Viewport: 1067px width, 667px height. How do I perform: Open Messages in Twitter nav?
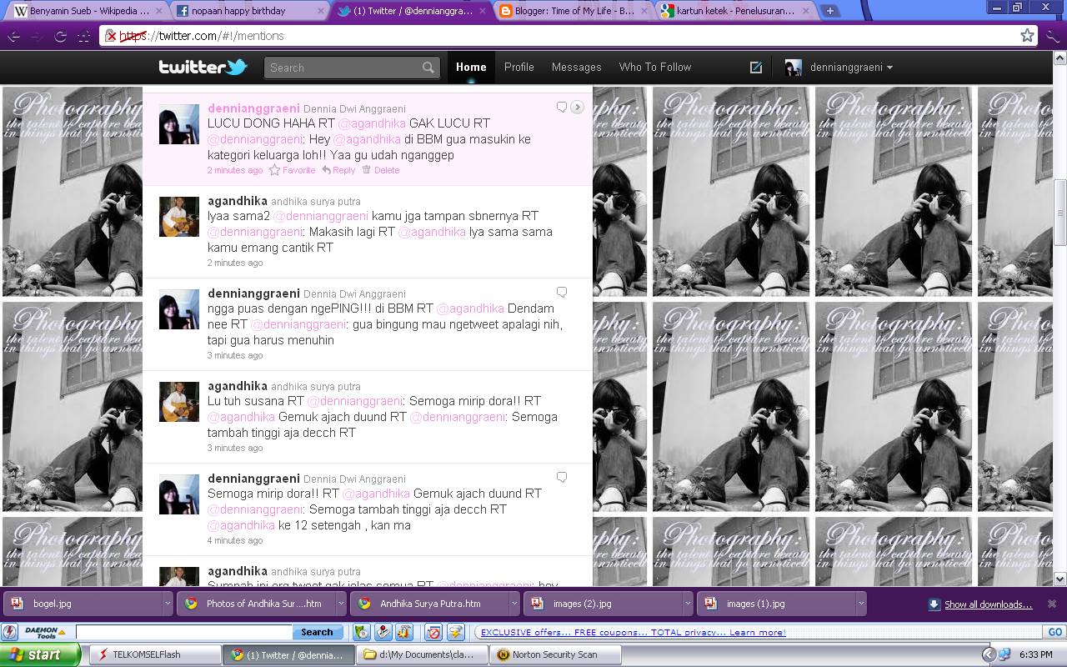click(577, 68)
